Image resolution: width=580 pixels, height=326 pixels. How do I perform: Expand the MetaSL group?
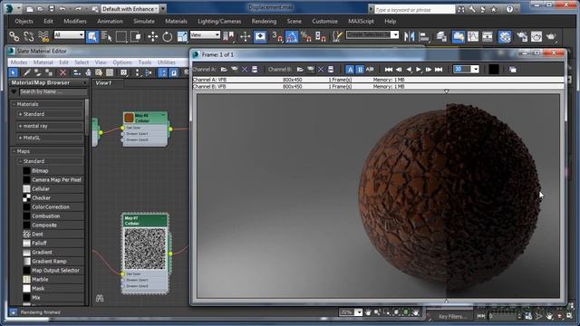(20, 138)
